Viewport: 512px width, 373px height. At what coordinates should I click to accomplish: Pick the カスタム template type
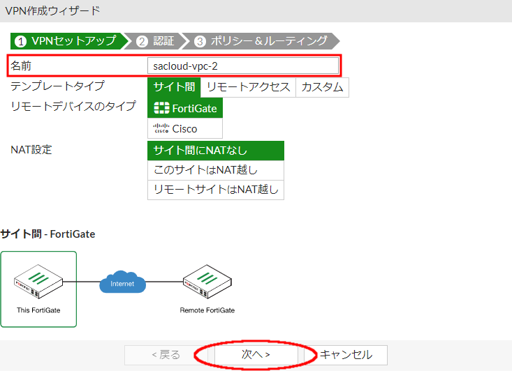[x=322, y=87]
